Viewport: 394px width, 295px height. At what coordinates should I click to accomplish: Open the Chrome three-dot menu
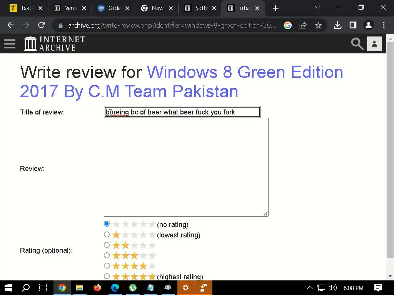[384, 25]
